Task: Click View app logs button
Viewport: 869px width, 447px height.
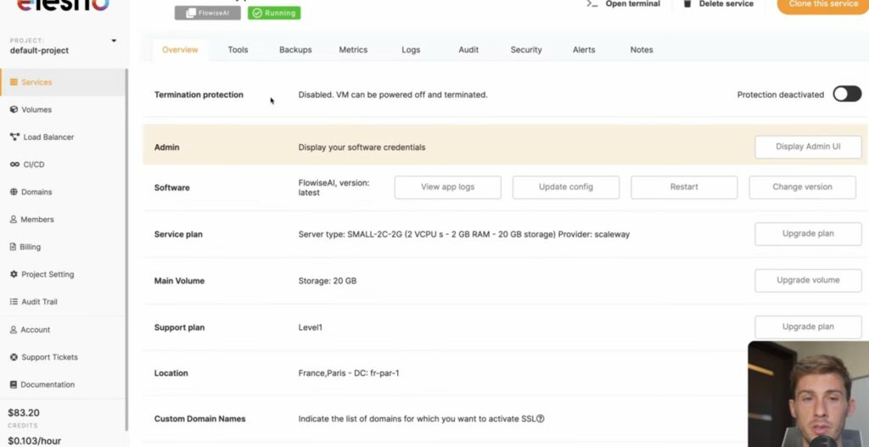Action: click(x=448, y=187)
